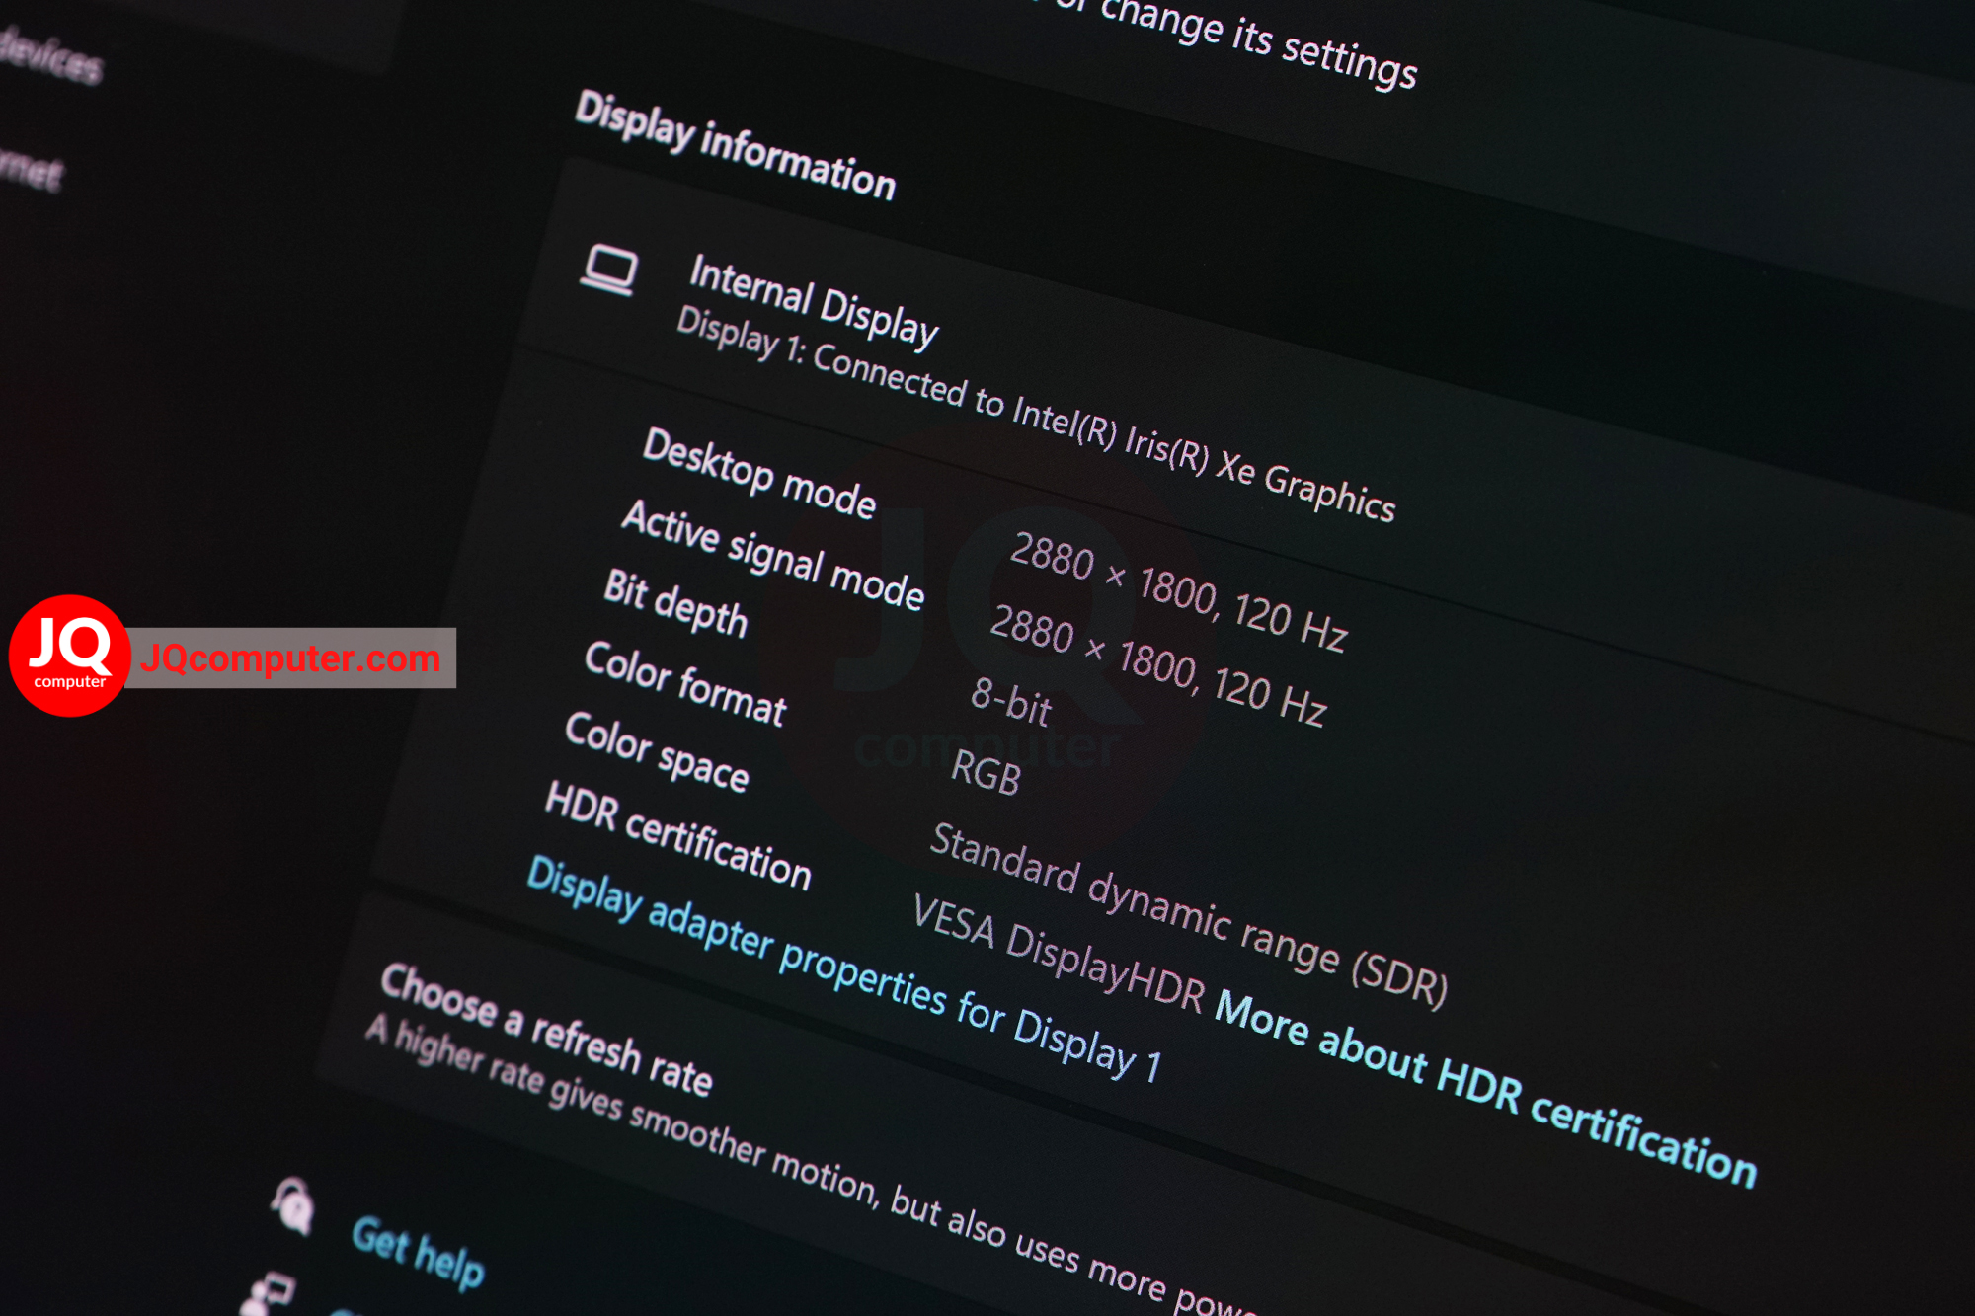
Task: Click the 8-bit Bit depth value
Action: [1010, 701]
